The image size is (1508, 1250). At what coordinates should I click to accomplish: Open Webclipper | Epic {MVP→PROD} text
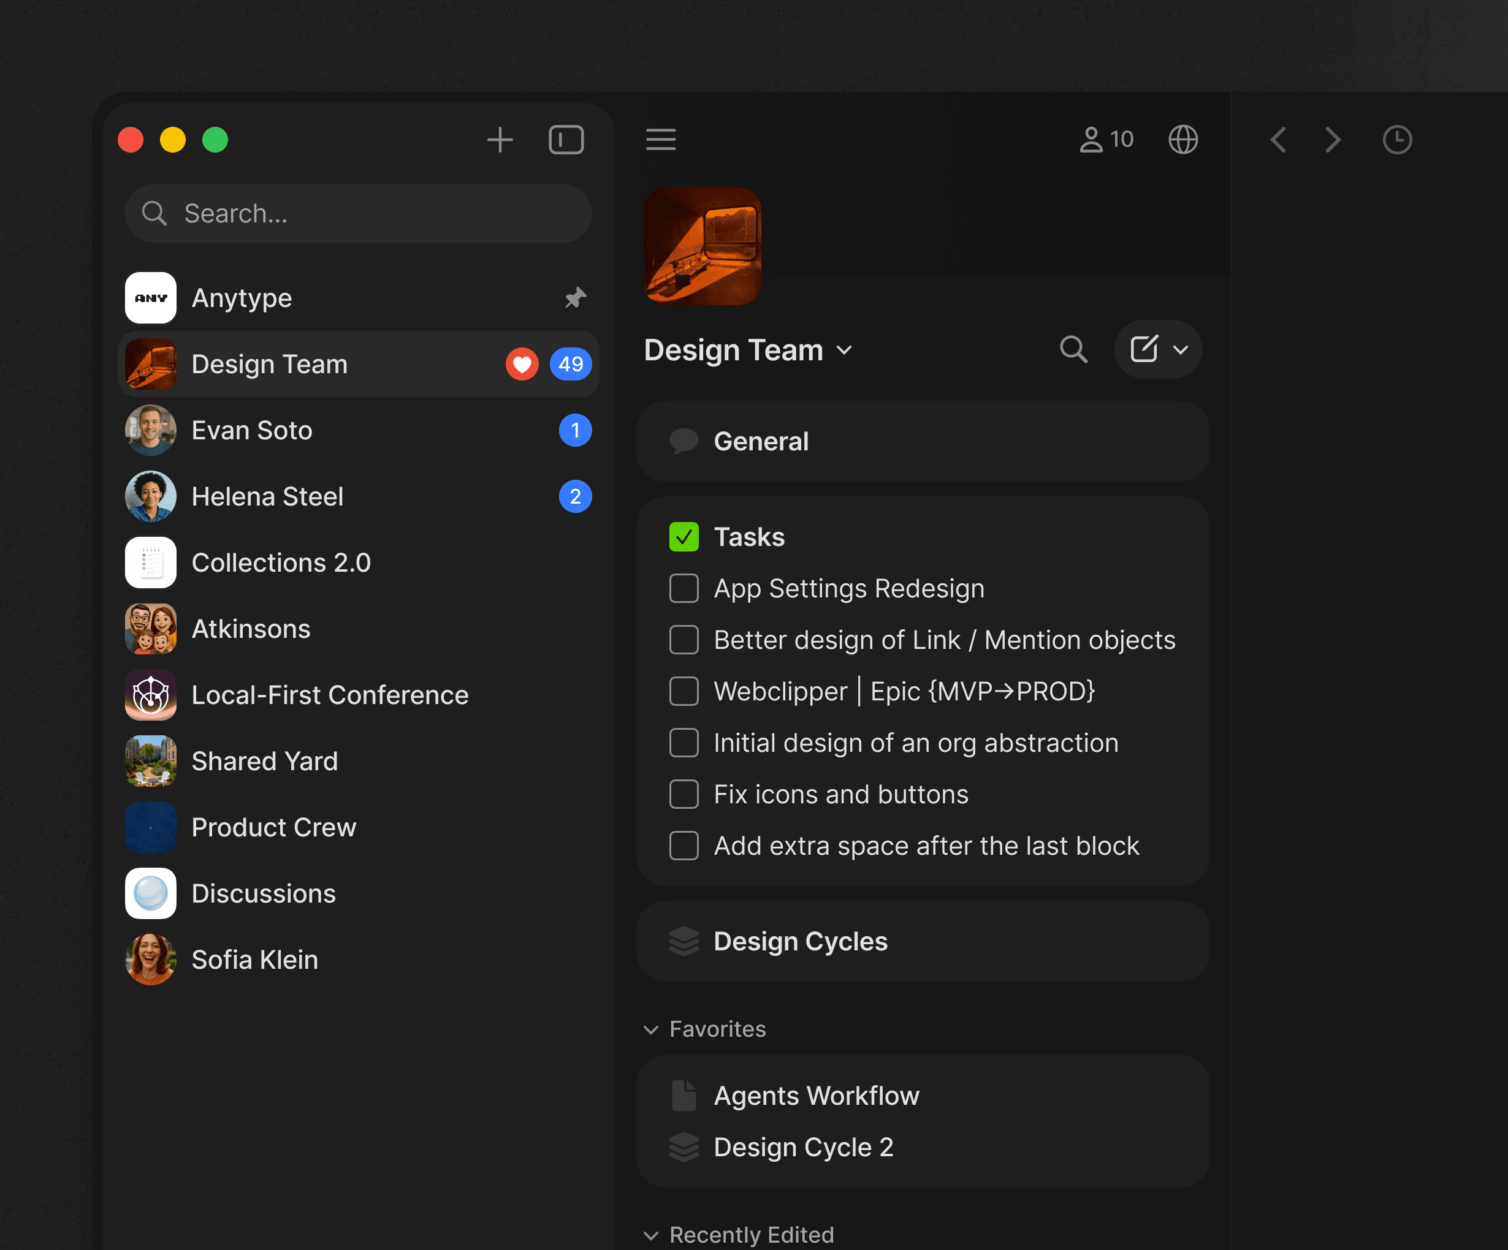[x=904, y=691]
